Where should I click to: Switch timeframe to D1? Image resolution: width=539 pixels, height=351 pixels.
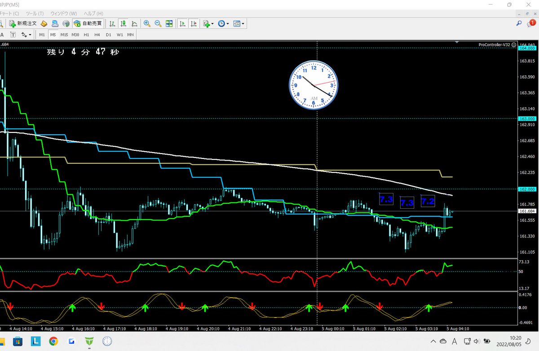(x=108, y=35)
